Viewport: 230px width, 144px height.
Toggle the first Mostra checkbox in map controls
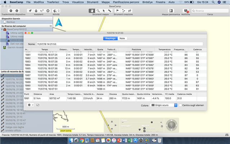tap(144, 129)
